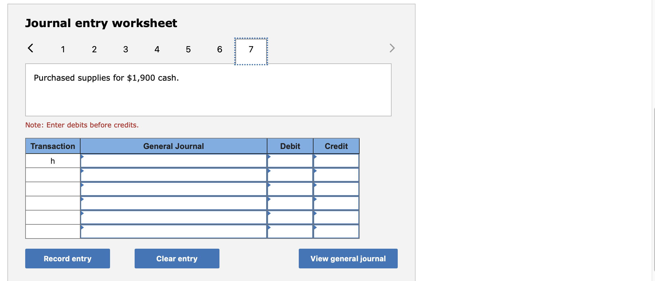This screenshot has height=281, width=655.
Task: Switch to transaction tab 5
Action: pos(188,49)
